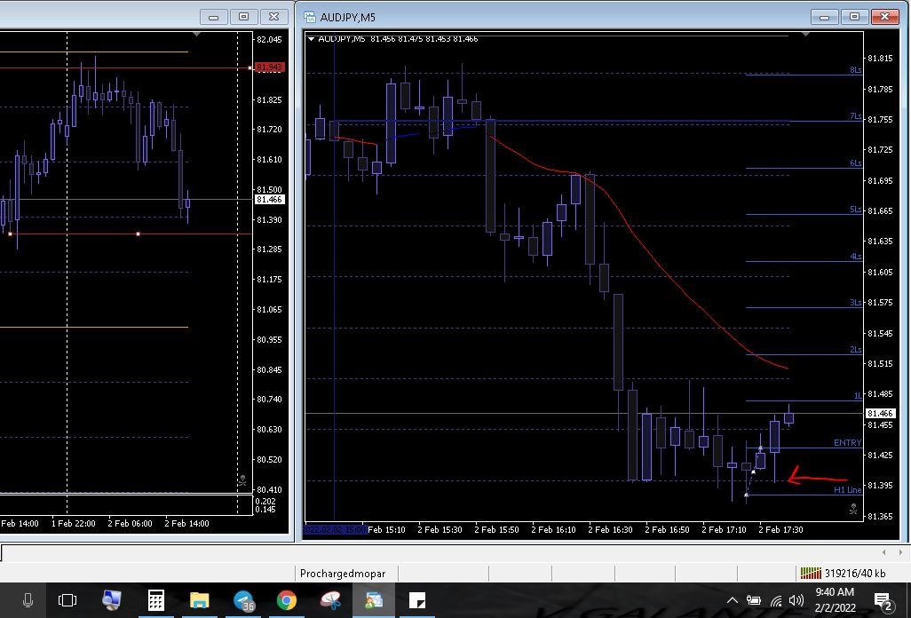This screenshot has height=618, width=911.
Task: Select the H1 Line on the chart
Action: [x=847, y=490]
